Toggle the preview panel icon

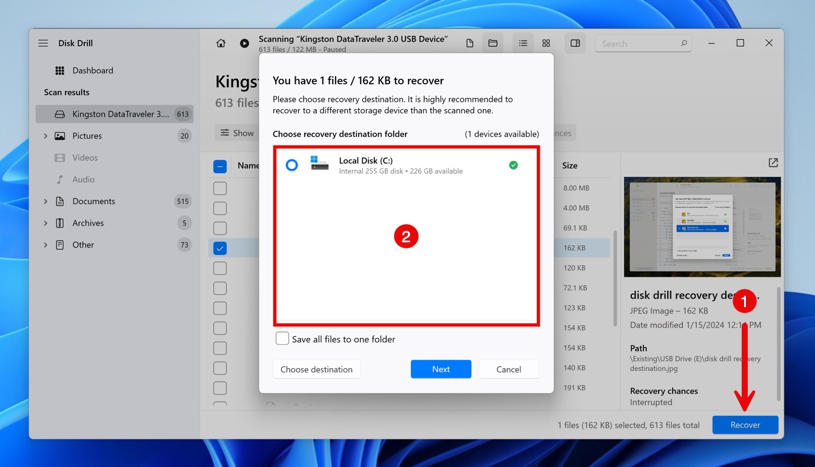[575, 44]
